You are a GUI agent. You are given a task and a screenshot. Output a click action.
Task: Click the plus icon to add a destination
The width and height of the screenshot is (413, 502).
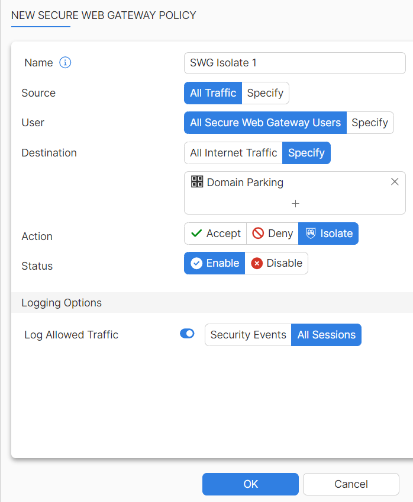pyautogui.click(x=295, y=203)
